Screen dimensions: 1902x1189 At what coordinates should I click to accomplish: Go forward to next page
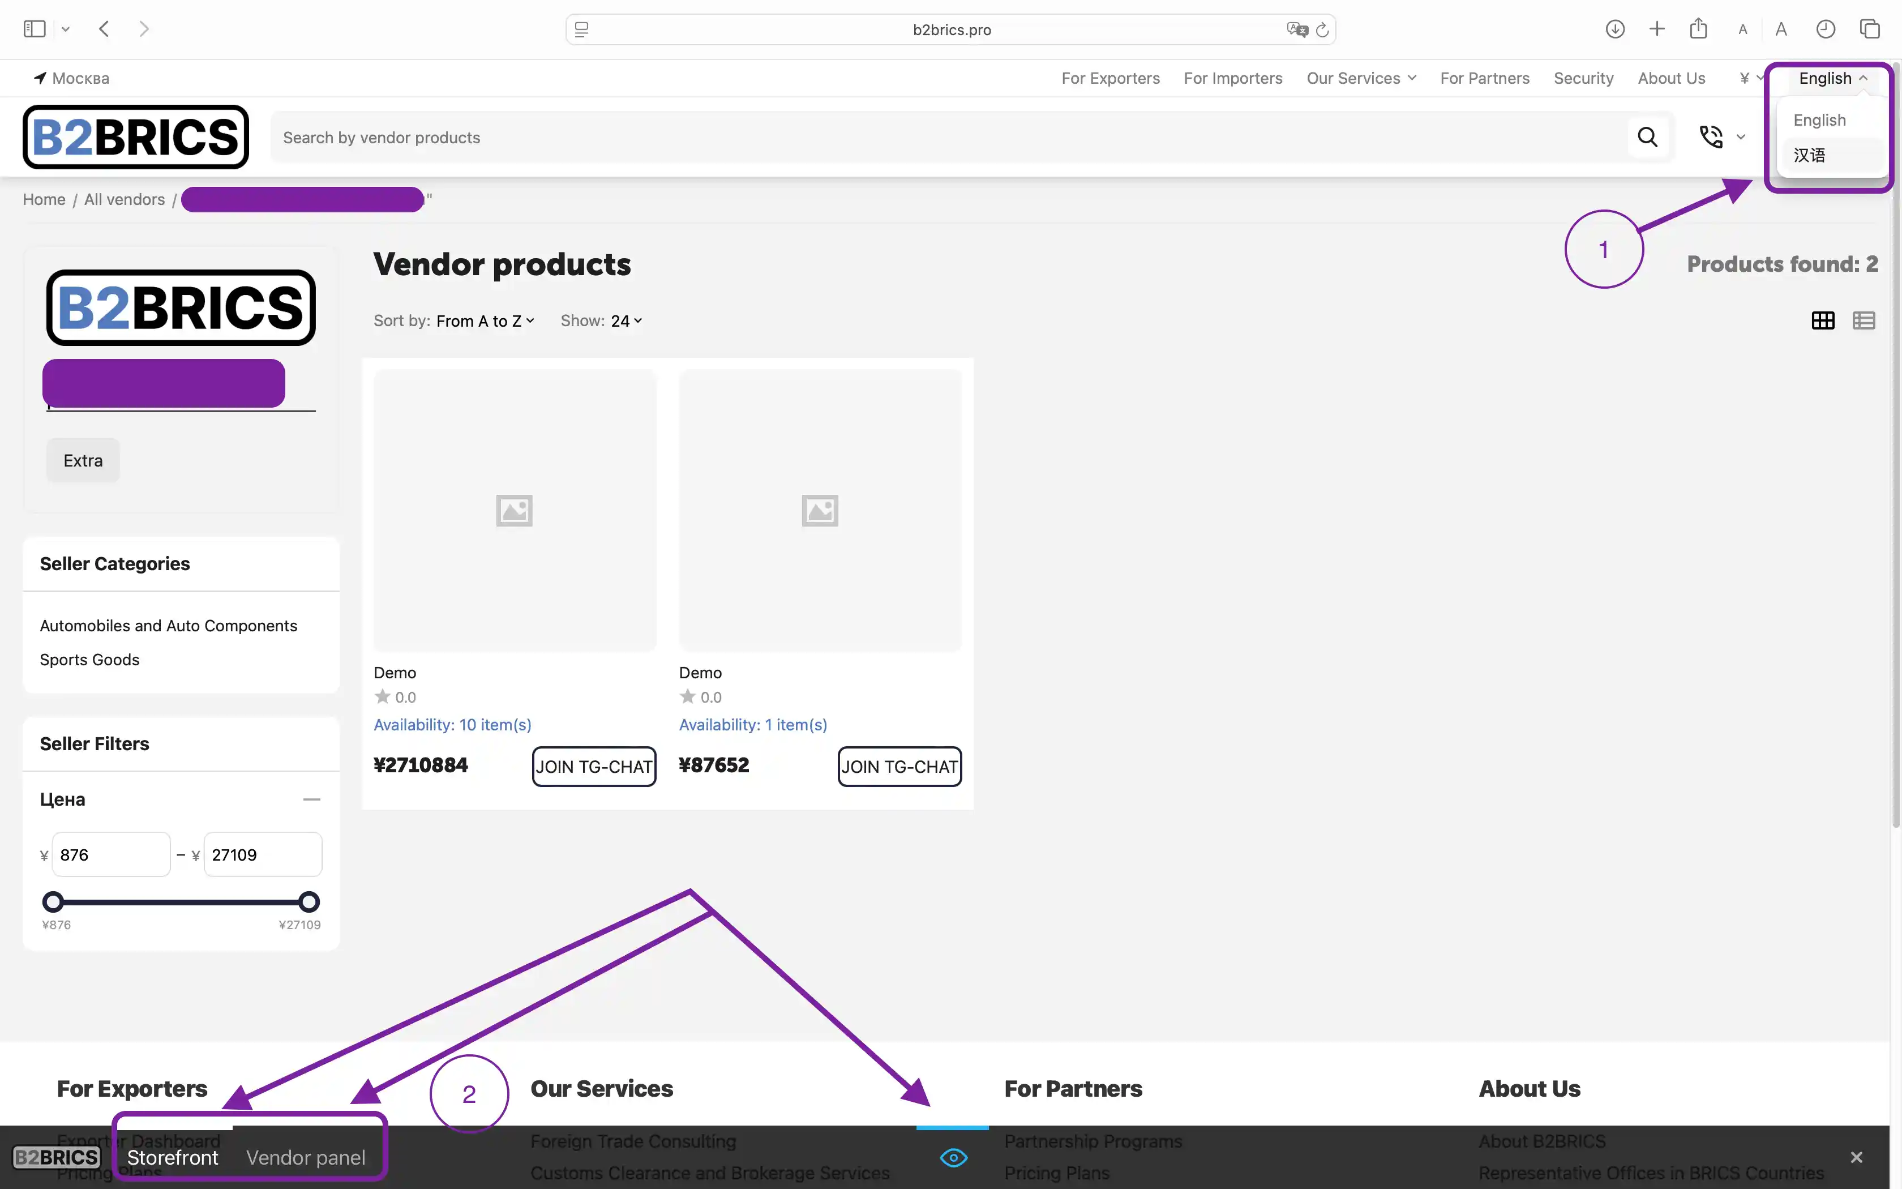[144, 29]
